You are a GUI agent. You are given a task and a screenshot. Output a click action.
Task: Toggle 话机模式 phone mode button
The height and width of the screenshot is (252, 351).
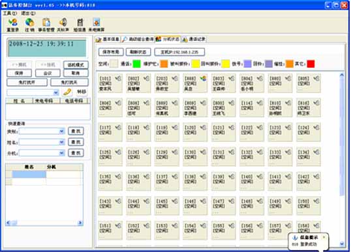pyautogui.click(x=76, y=64)
